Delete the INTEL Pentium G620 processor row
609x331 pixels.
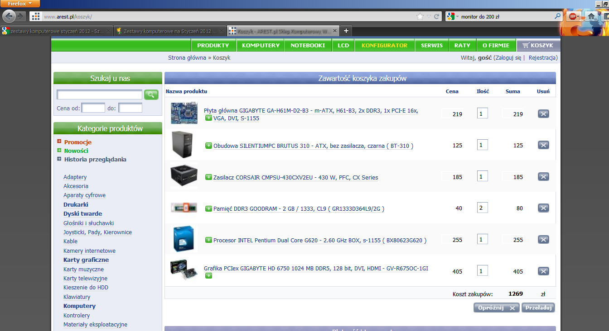tap(543, 240)
